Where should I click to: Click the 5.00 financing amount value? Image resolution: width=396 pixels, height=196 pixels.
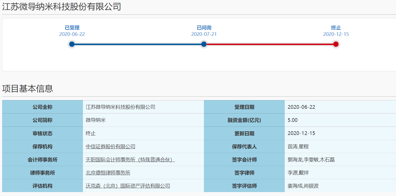(293, 120)
